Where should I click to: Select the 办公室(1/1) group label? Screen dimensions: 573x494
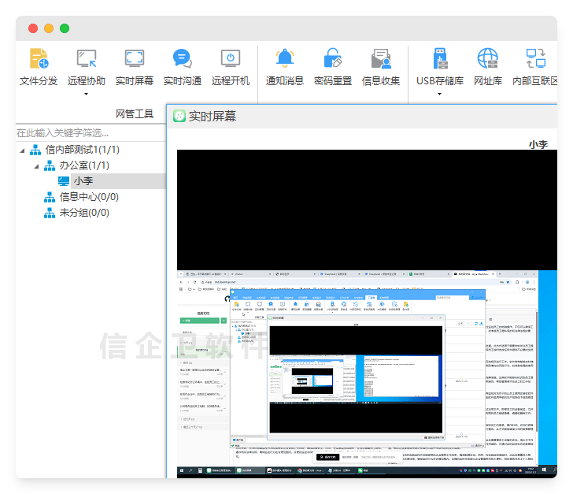(x=84, y=165)
